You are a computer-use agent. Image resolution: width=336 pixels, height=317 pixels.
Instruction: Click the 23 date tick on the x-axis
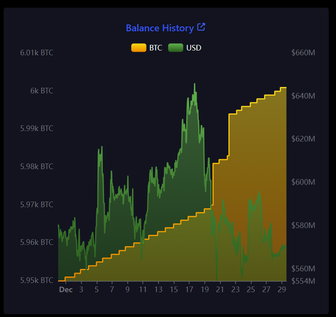235,289
